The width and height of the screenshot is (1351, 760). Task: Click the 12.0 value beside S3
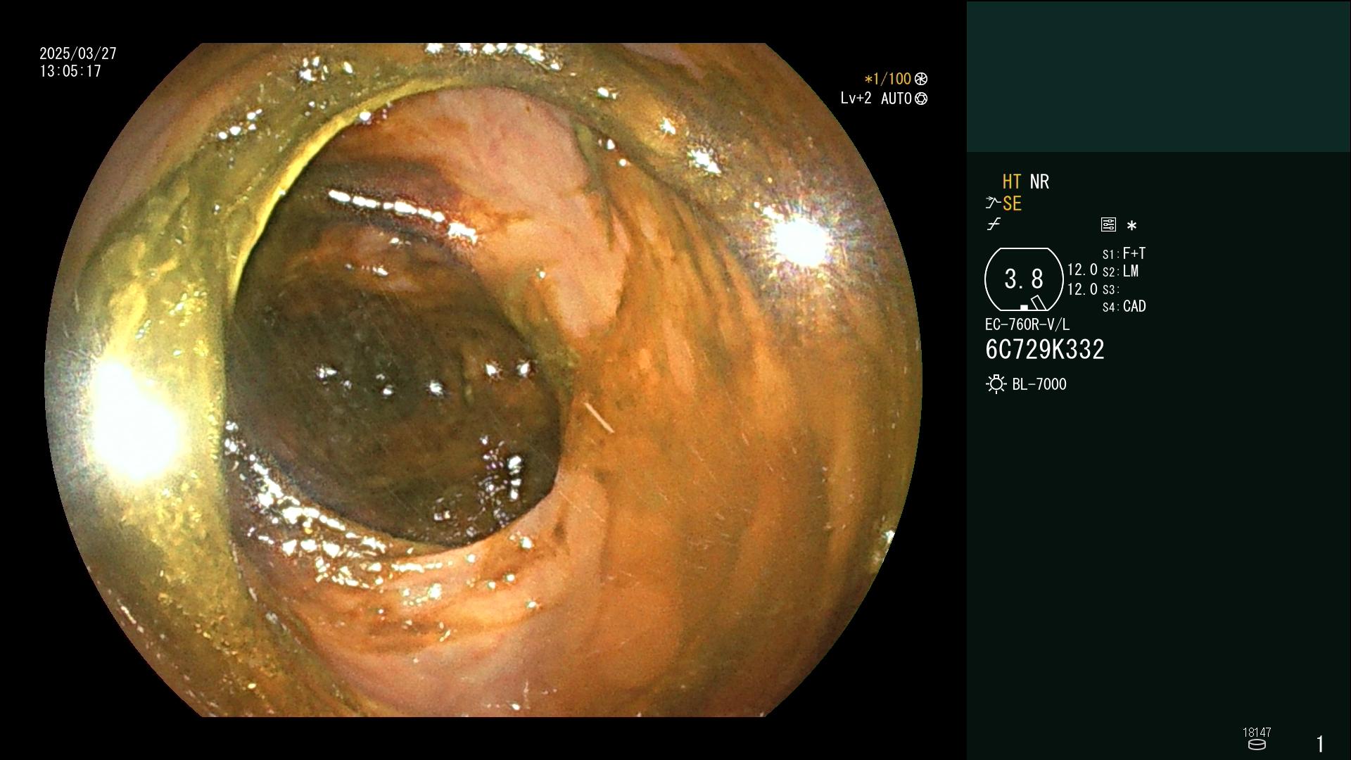click(x=1082, y=289)
